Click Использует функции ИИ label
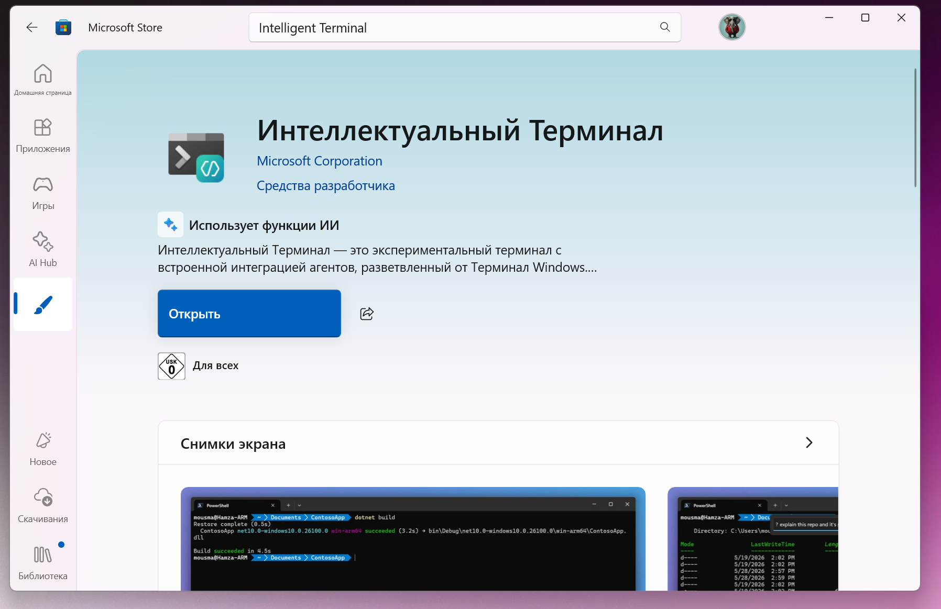Viewport: 941px width, 609px height. (264, 225)
